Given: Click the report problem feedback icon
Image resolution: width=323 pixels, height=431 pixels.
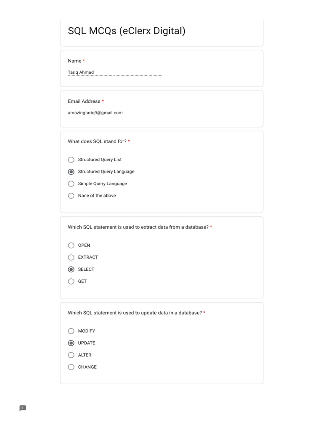Looking at the screenshot, I should coord(23,408).
